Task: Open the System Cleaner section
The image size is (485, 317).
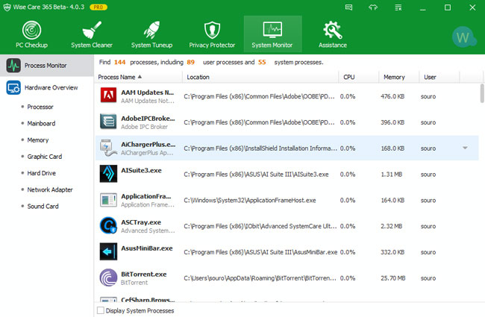Action: click(92, 34)
